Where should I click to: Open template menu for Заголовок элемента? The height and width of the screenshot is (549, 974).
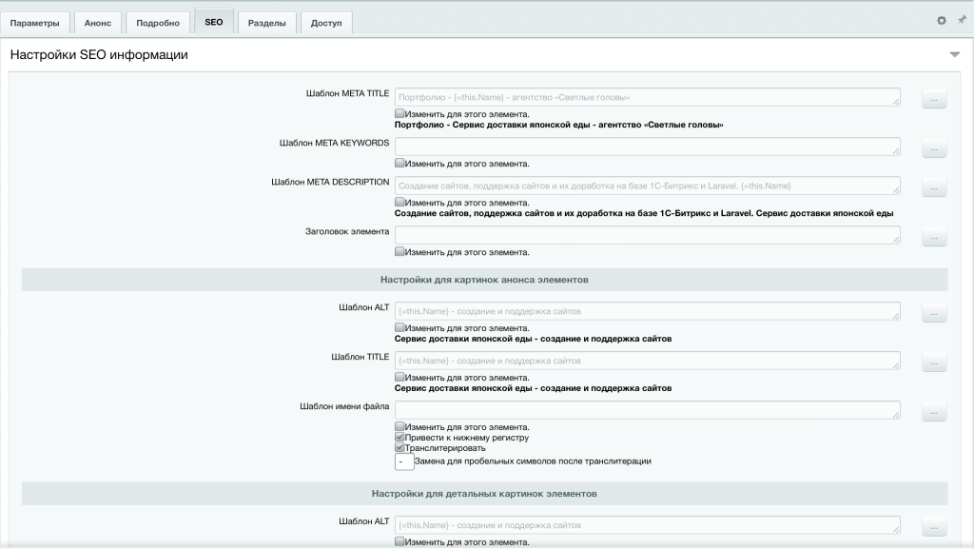coord(934,237)
